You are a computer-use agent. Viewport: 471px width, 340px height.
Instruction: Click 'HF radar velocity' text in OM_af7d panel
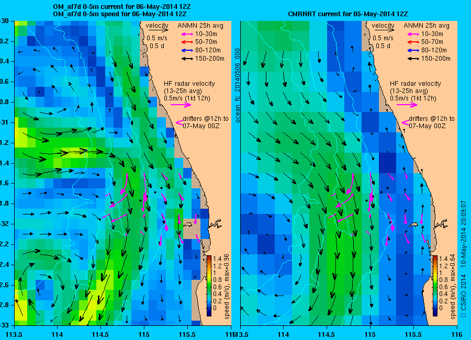click(x=189, y=84)
